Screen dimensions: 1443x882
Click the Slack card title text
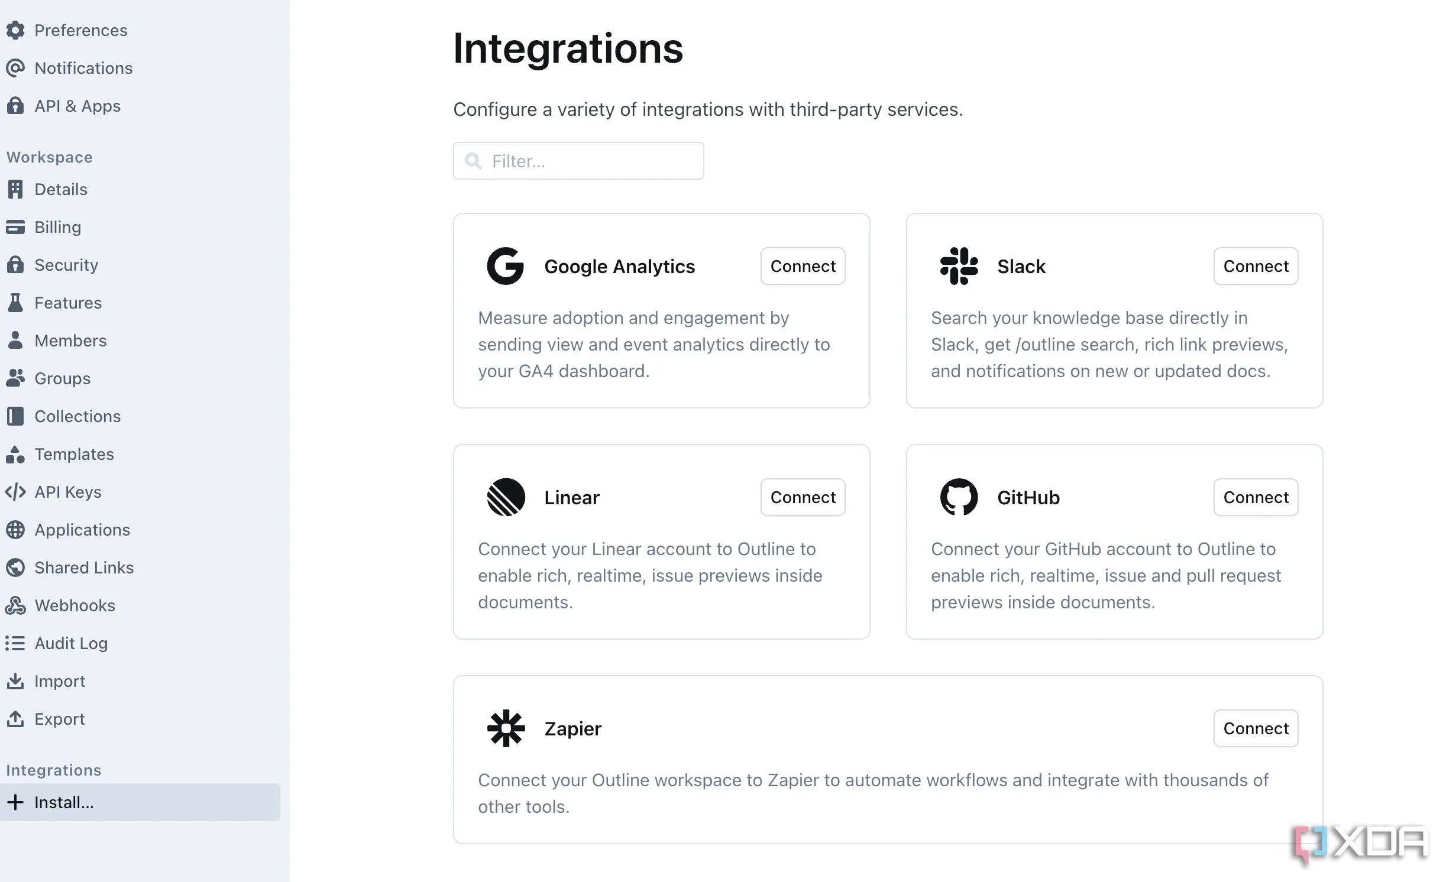pyautogui.click(x=1021, y=267)
